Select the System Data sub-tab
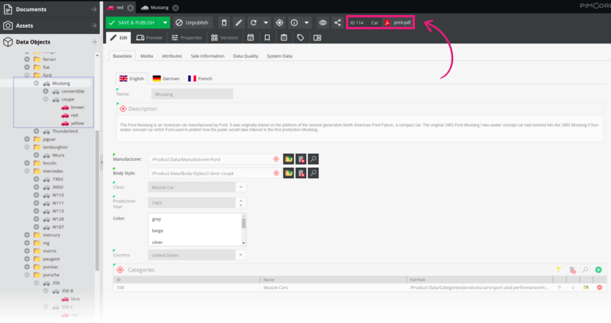Image resolution: width=611 pixels, height=323 pixels. pos(279,56)
